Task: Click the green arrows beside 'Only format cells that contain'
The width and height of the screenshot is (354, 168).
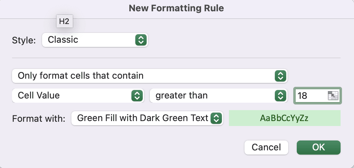Action: (280, 76)
